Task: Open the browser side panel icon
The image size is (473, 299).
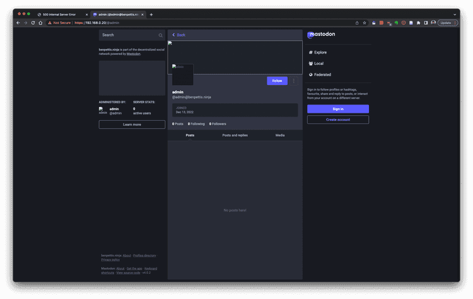Action: click(426, 23)
